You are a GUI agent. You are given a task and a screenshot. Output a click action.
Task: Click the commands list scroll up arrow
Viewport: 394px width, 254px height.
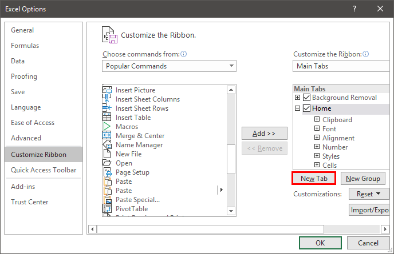(231, 90)
